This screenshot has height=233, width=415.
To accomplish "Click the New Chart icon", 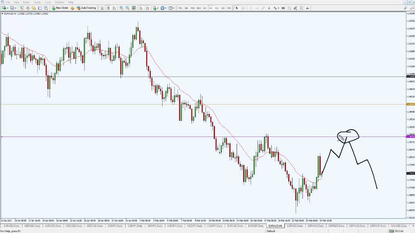I will [4, 8].
